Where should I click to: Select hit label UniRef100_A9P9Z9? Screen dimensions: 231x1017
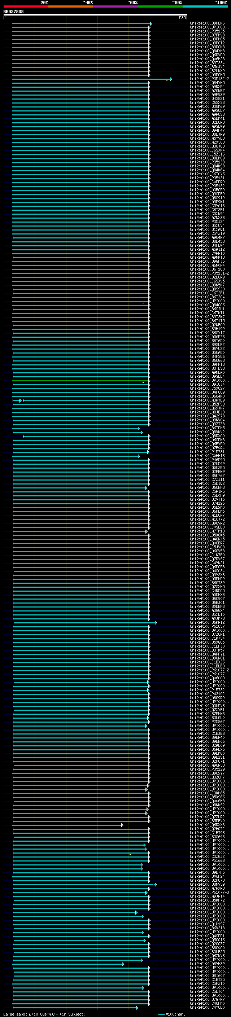(207, 95)
